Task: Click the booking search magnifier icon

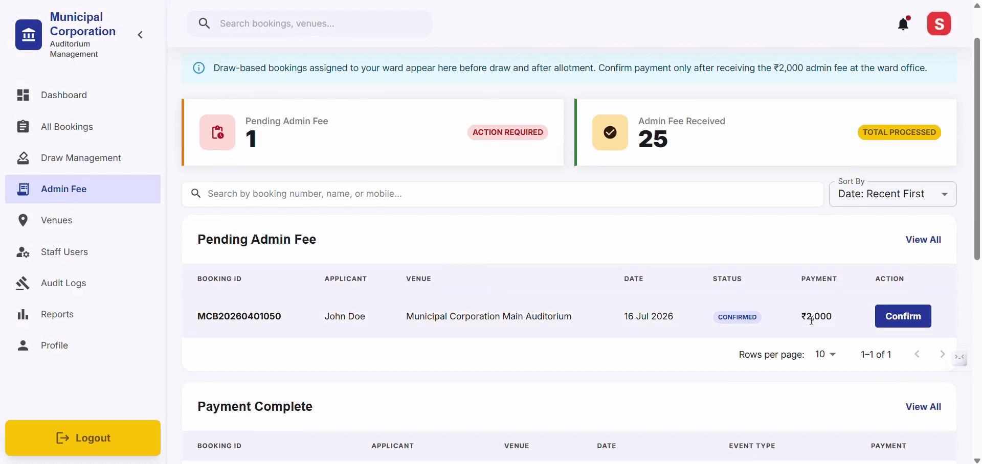Action: [x=195, y=194]
